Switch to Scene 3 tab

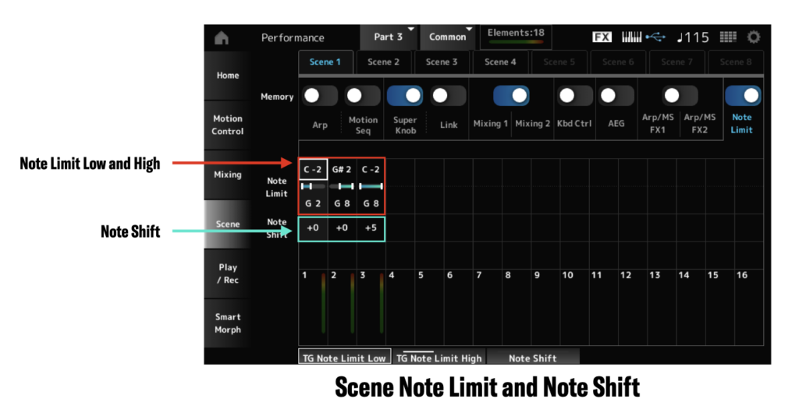click(x=442, y=62)
